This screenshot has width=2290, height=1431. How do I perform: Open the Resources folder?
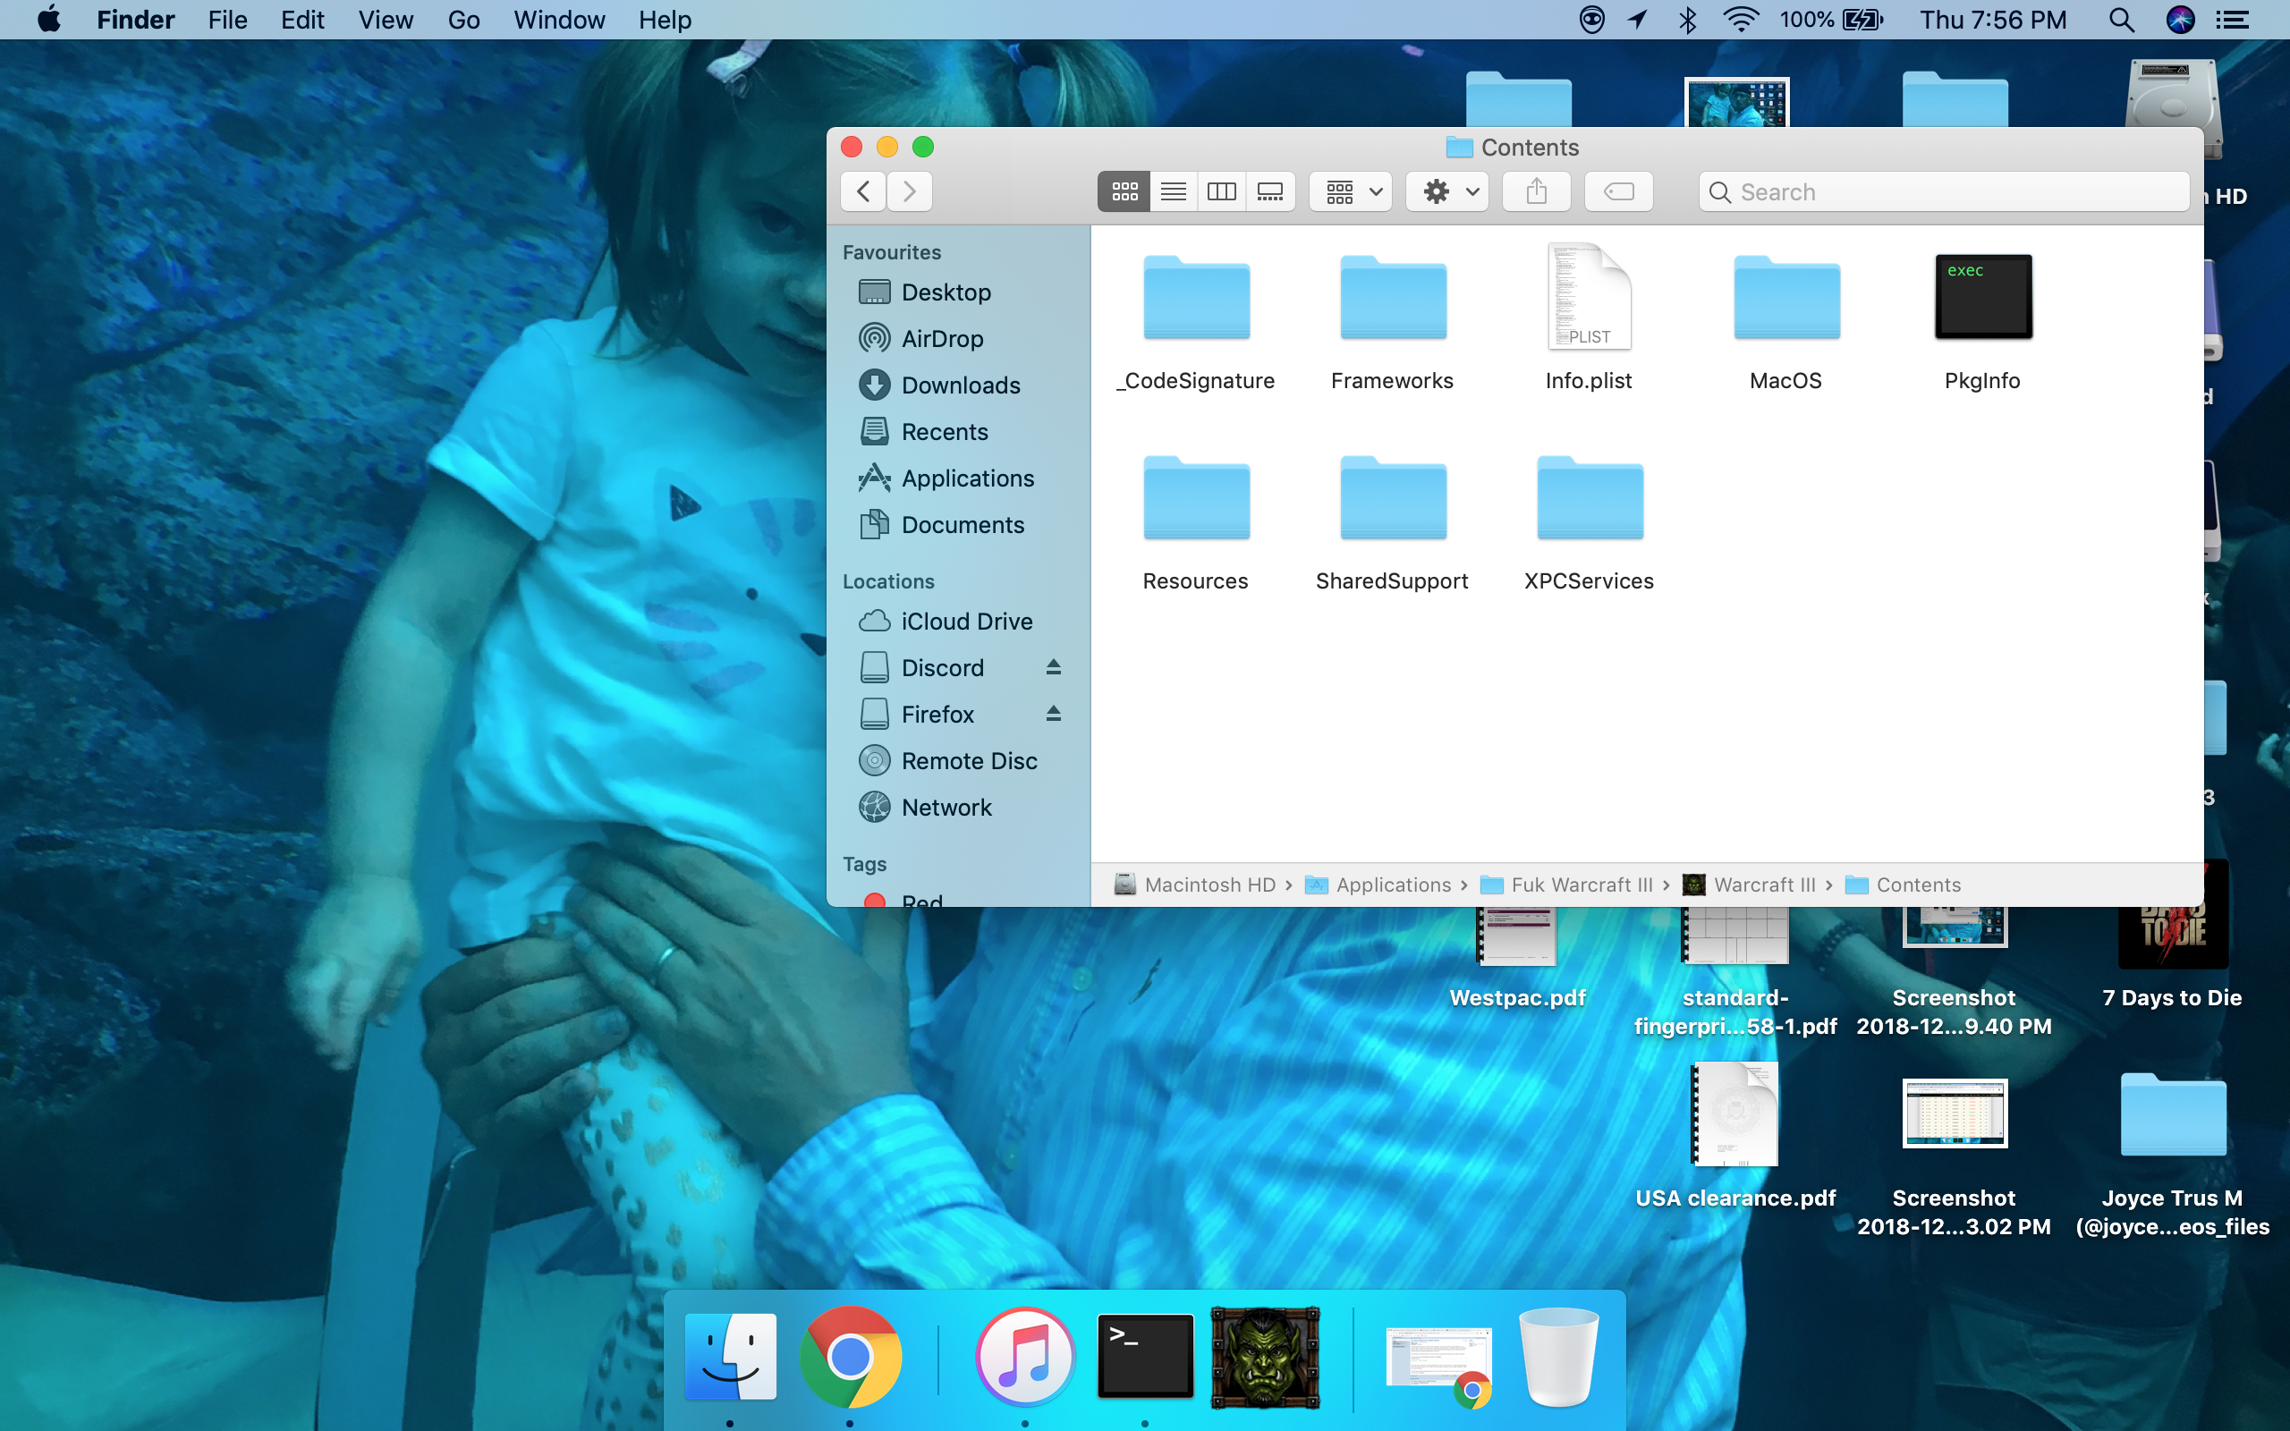coord(1196,500)
